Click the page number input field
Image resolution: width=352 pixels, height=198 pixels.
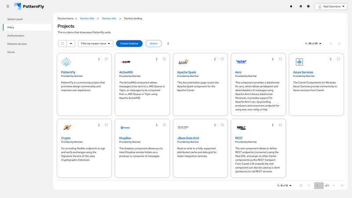click(x=319, y=186)
